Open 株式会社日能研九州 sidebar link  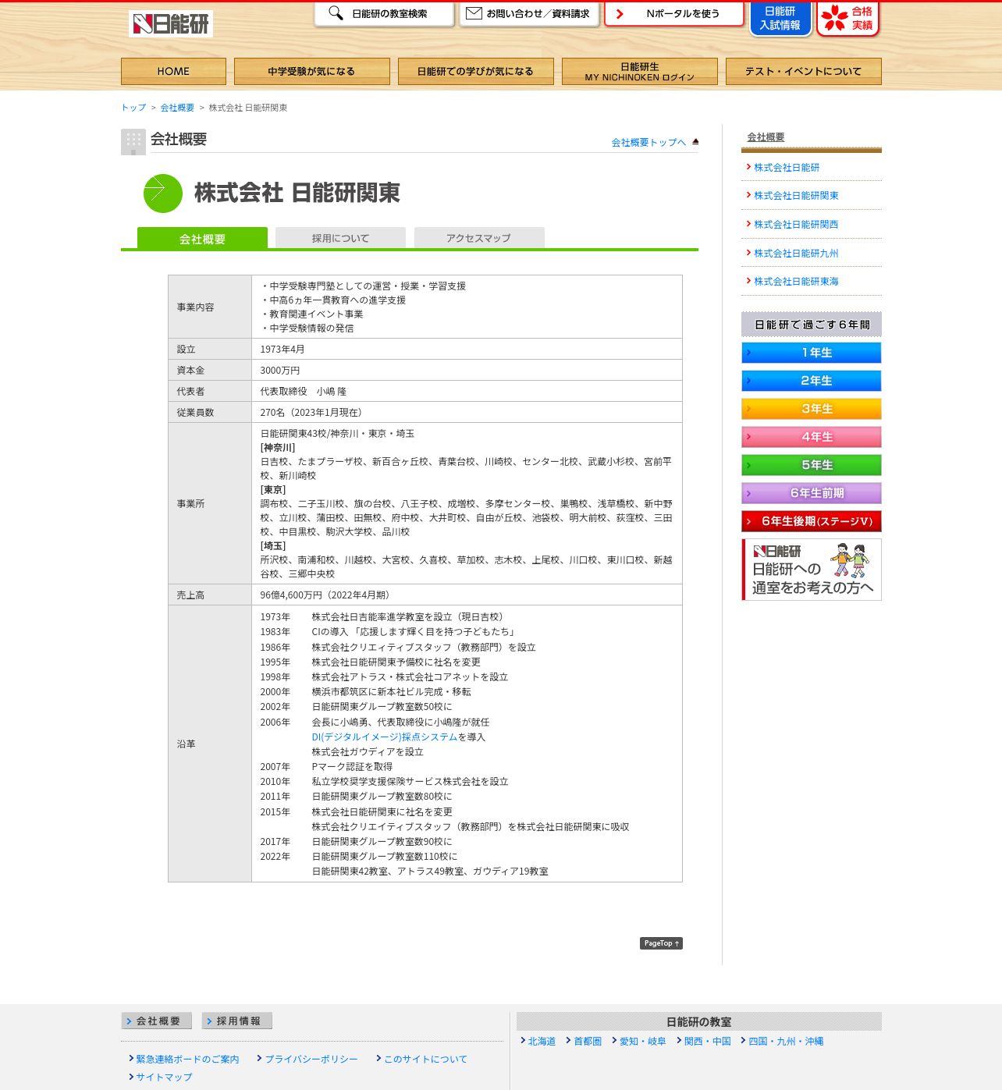[796, 253]
